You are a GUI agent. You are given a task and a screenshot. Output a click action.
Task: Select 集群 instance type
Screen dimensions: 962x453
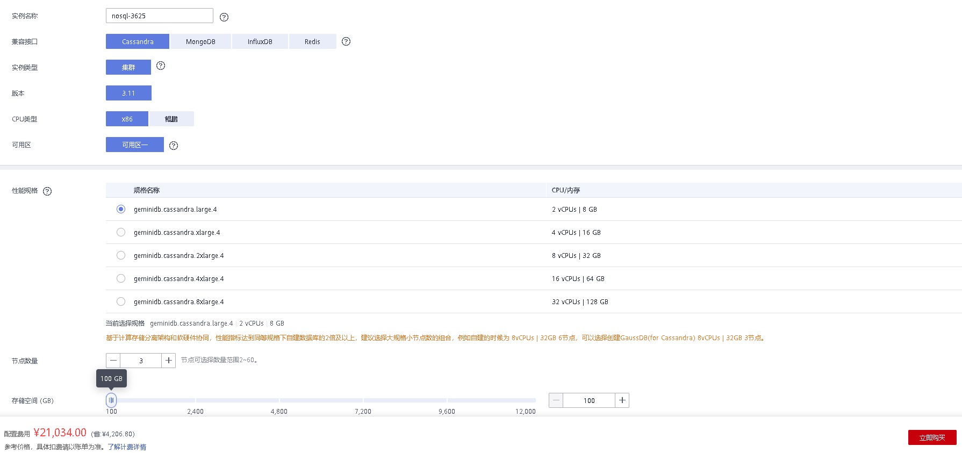pyautogui.click(x=128, y=67)
